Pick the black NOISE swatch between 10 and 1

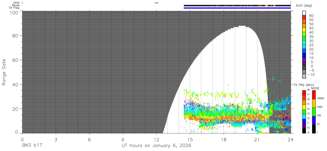coord(314,129)
